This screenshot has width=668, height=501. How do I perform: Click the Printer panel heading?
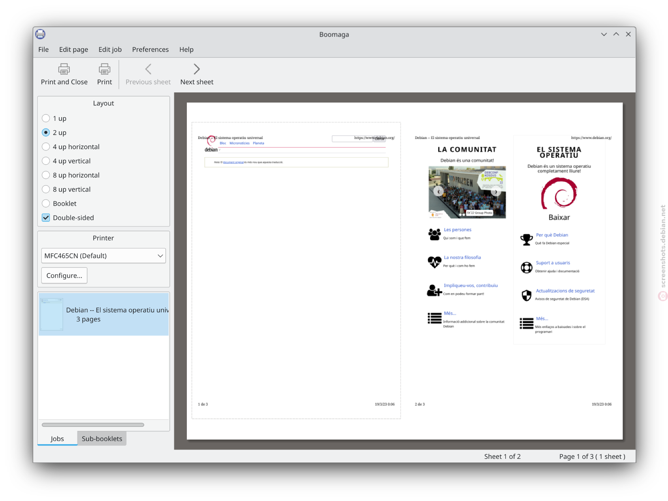click(103, 238)
